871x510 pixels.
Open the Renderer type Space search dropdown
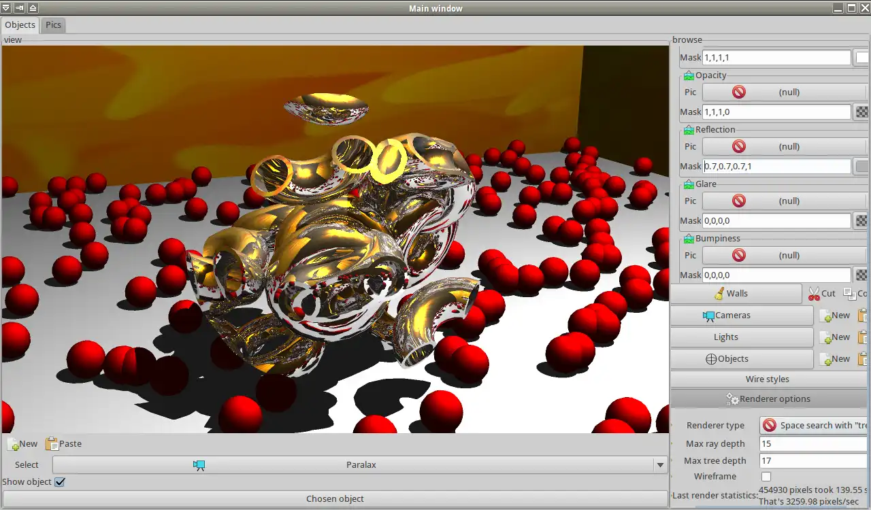tap(815, 425)
